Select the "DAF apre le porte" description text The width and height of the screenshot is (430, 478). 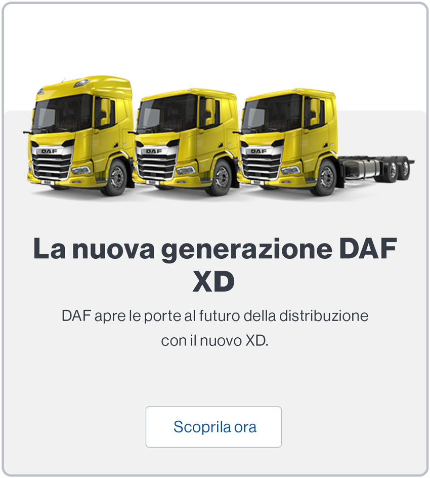tap(215, 328)
